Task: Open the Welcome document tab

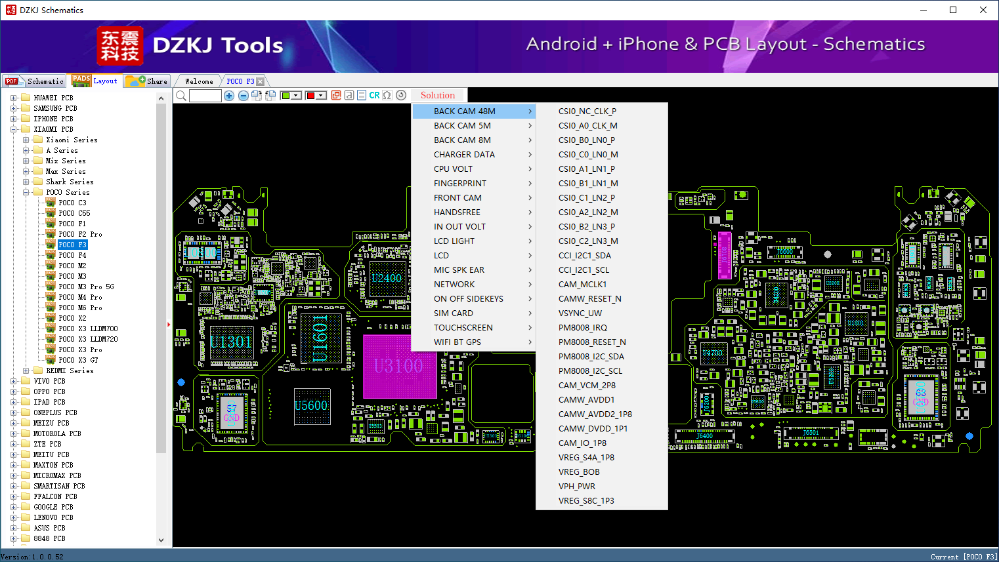Action: click(199, 81)
